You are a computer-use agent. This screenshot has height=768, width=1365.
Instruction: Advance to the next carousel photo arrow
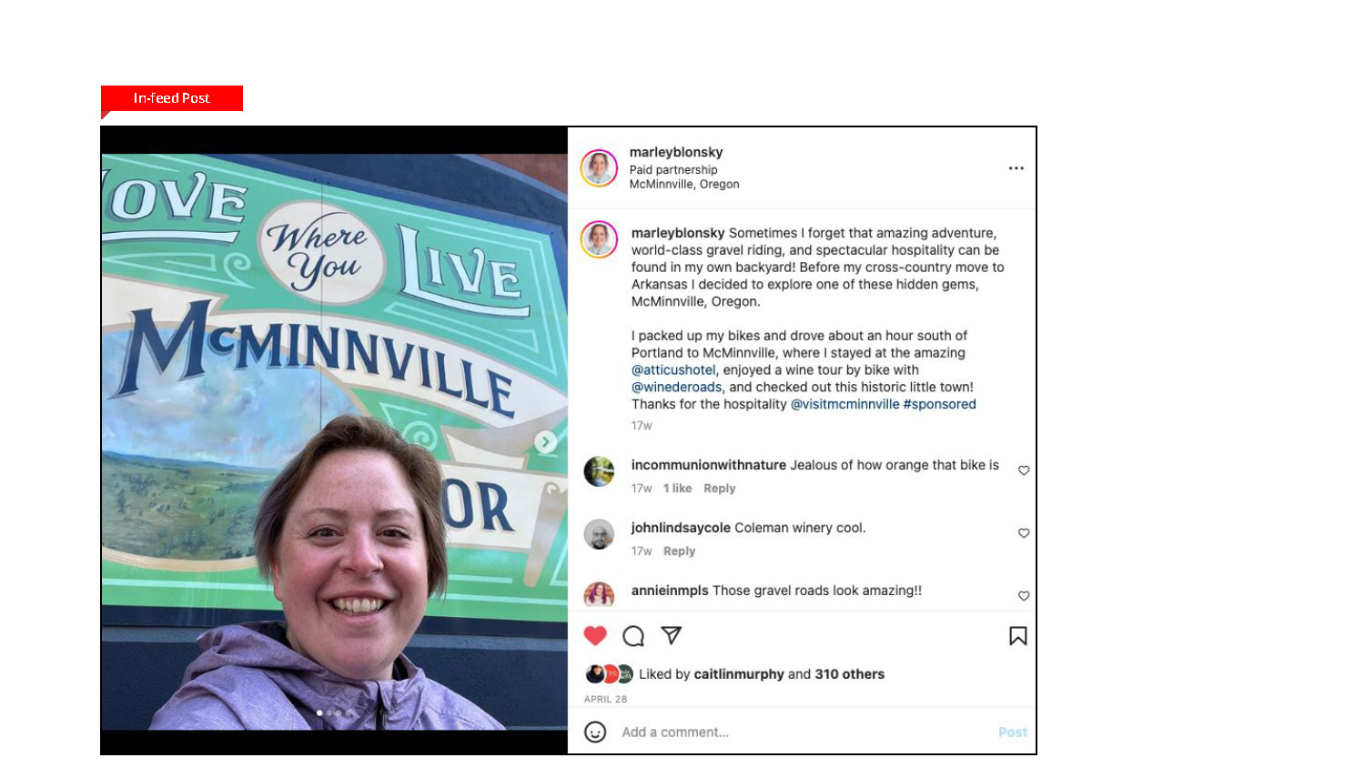click(546, 442)
